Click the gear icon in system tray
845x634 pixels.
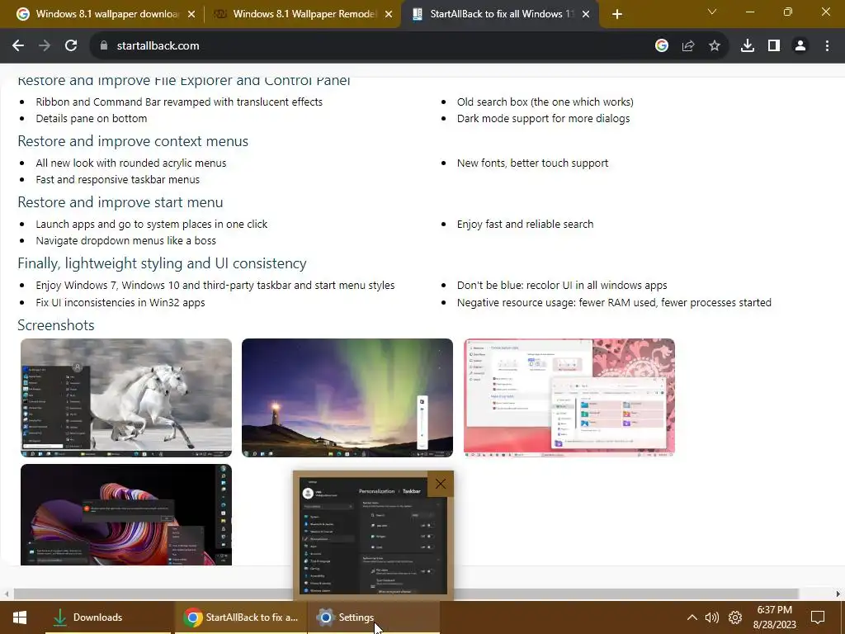(x=735, y=617)
